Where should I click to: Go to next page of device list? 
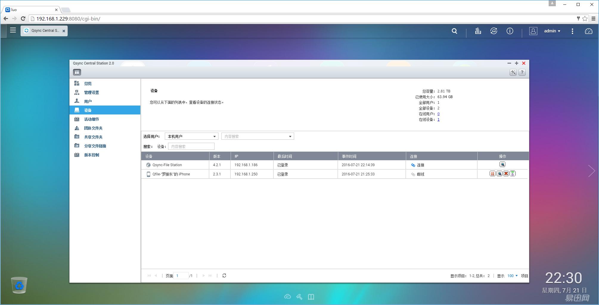coord(204,276)
